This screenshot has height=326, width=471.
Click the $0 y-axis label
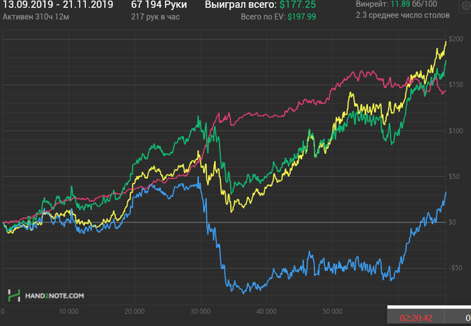452,222
